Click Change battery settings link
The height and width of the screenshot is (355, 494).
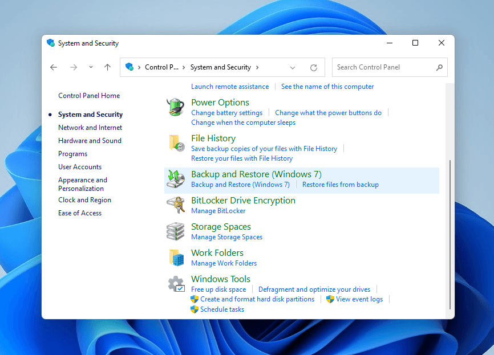tap(227, 113)
